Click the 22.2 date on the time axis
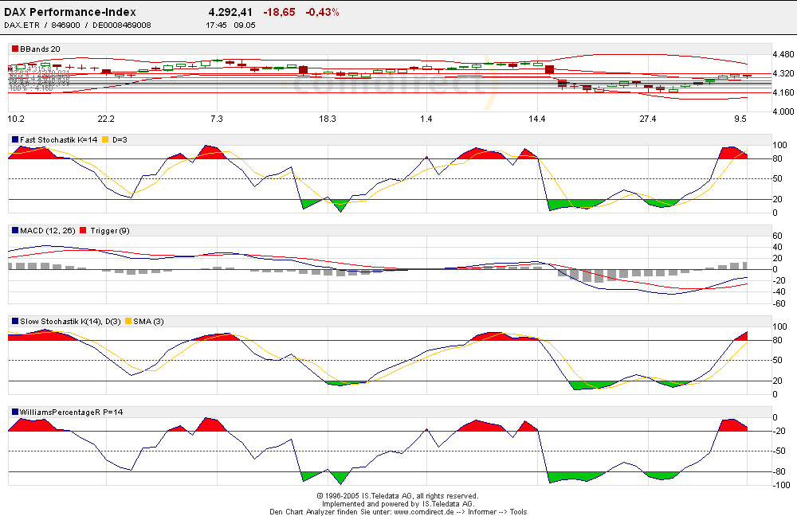 coord(106,119)
